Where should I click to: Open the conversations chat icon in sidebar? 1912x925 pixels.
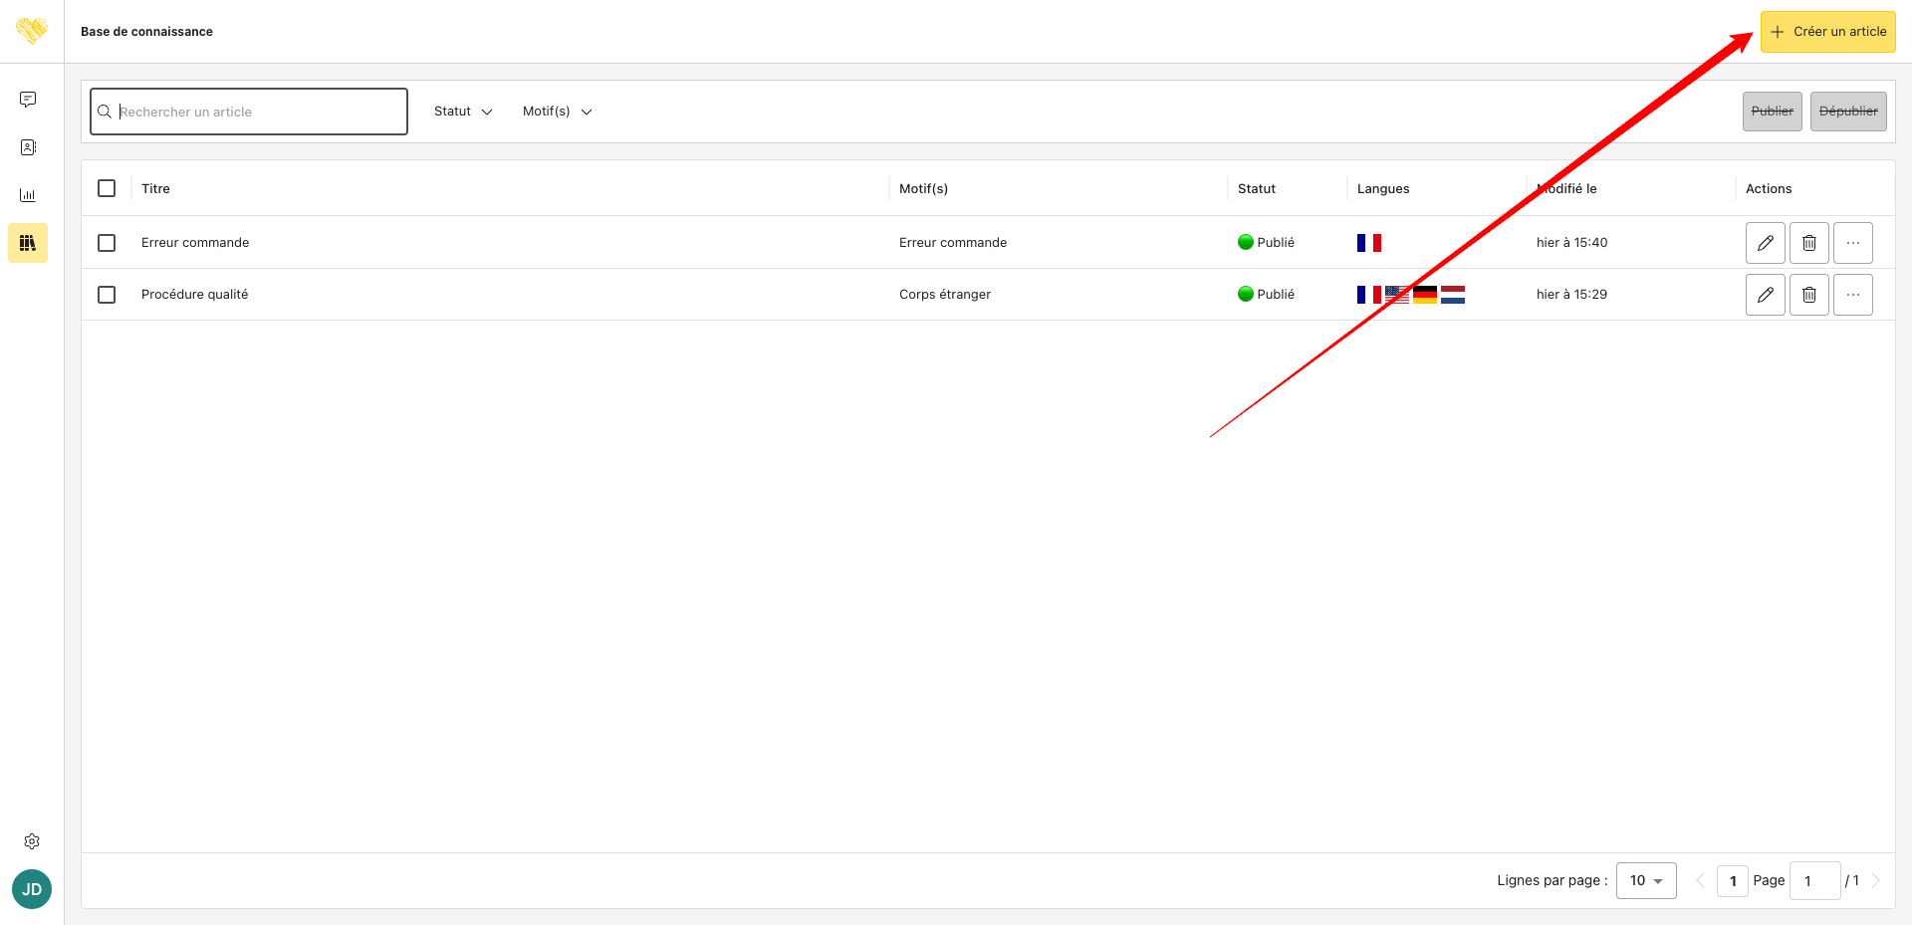pyautogui.click(x=28, y=100)
